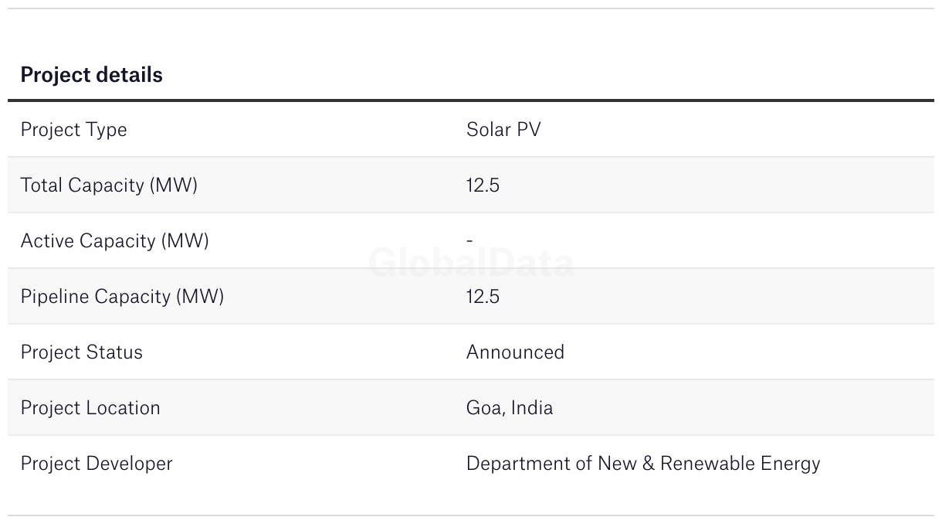Select the Project Location label
942x524 pixels.
90,408
